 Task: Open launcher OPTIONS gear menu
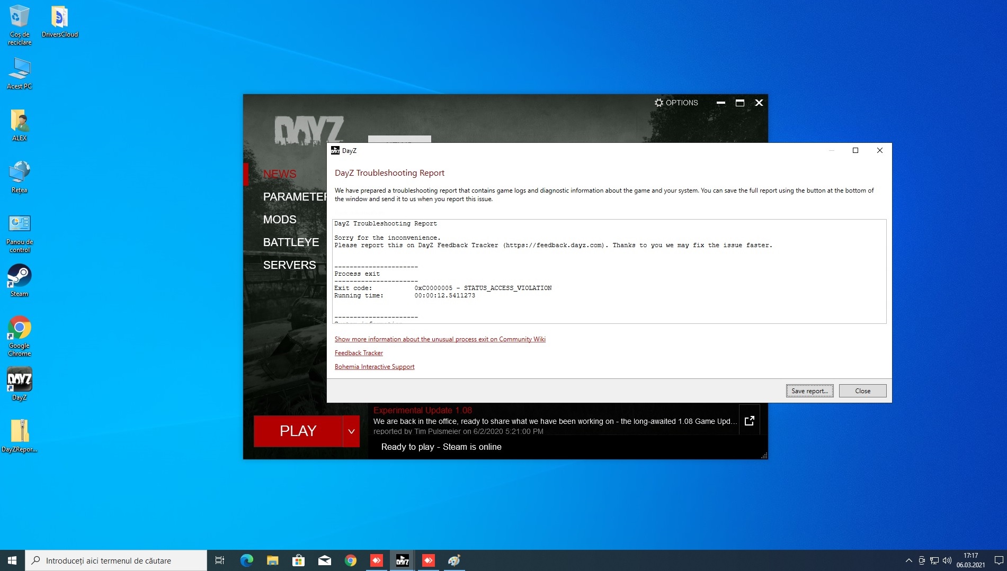[x=676, y=103]
